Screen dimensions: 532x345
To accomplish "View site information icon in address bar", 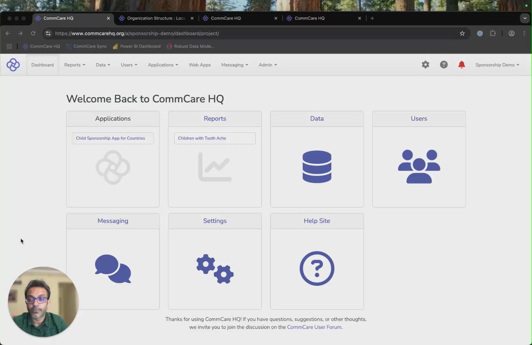I will pyautogui.click(x=48, y=33).
